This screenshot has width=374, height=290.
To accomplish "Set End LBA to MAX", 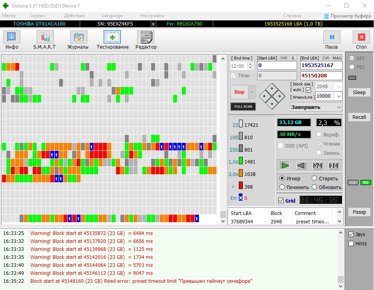I will tap(337, 58).
